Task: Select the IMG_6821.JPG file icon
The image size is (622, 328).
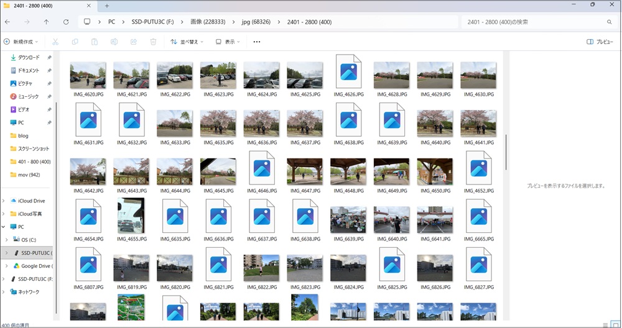Action: [x=218, y=264]
